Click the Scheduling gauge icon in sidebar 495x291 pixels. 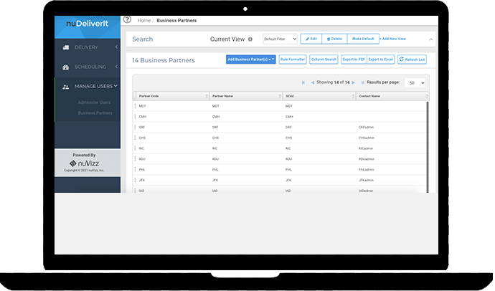coord(66,67)
